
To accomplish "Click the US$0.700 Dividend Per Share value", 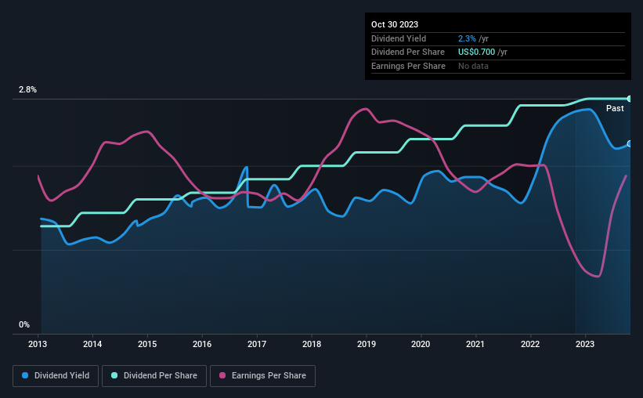I will 476,52.
